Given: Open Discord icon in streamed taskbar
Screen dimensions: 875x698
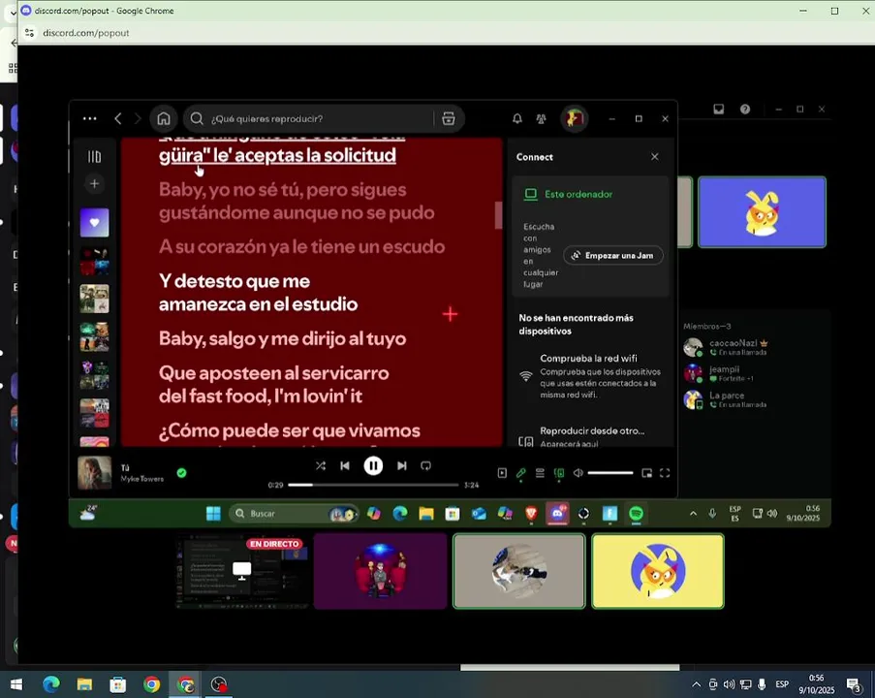Looking at the screenshot, I should click(557, 513).
